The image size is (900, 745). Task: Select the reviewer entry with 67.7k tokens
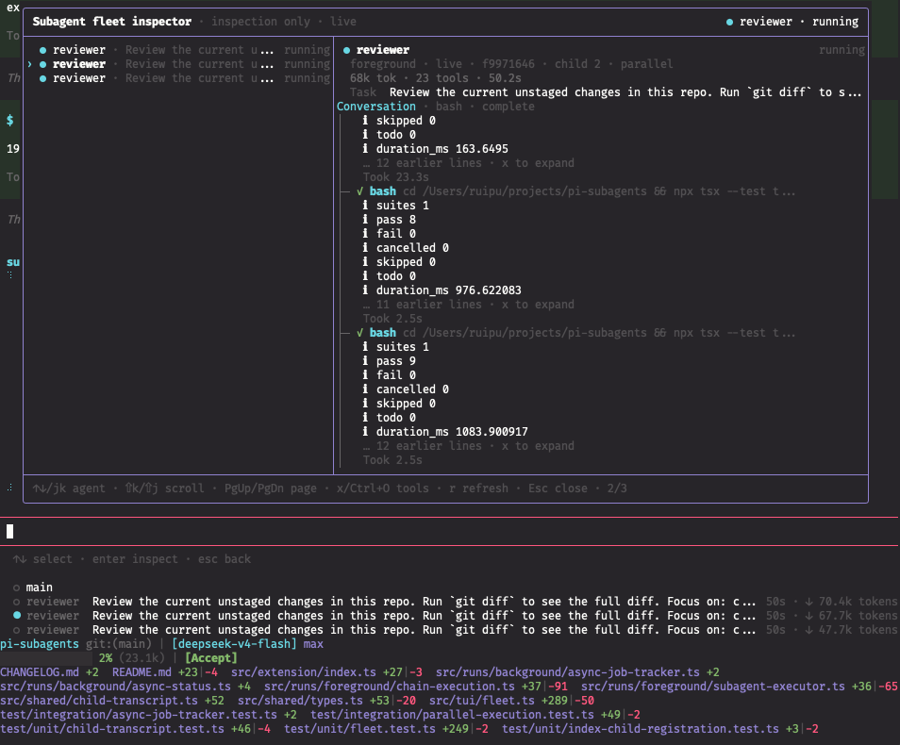click(455, 616)
